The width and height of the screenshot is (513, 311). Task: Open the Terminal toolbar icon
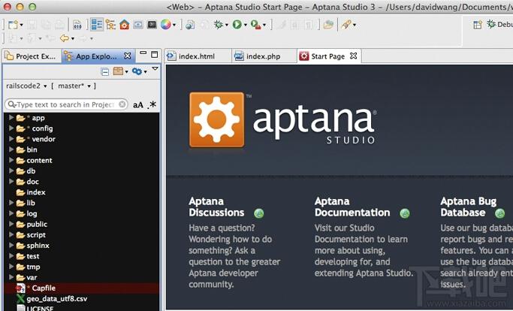(x=152, y=25)
